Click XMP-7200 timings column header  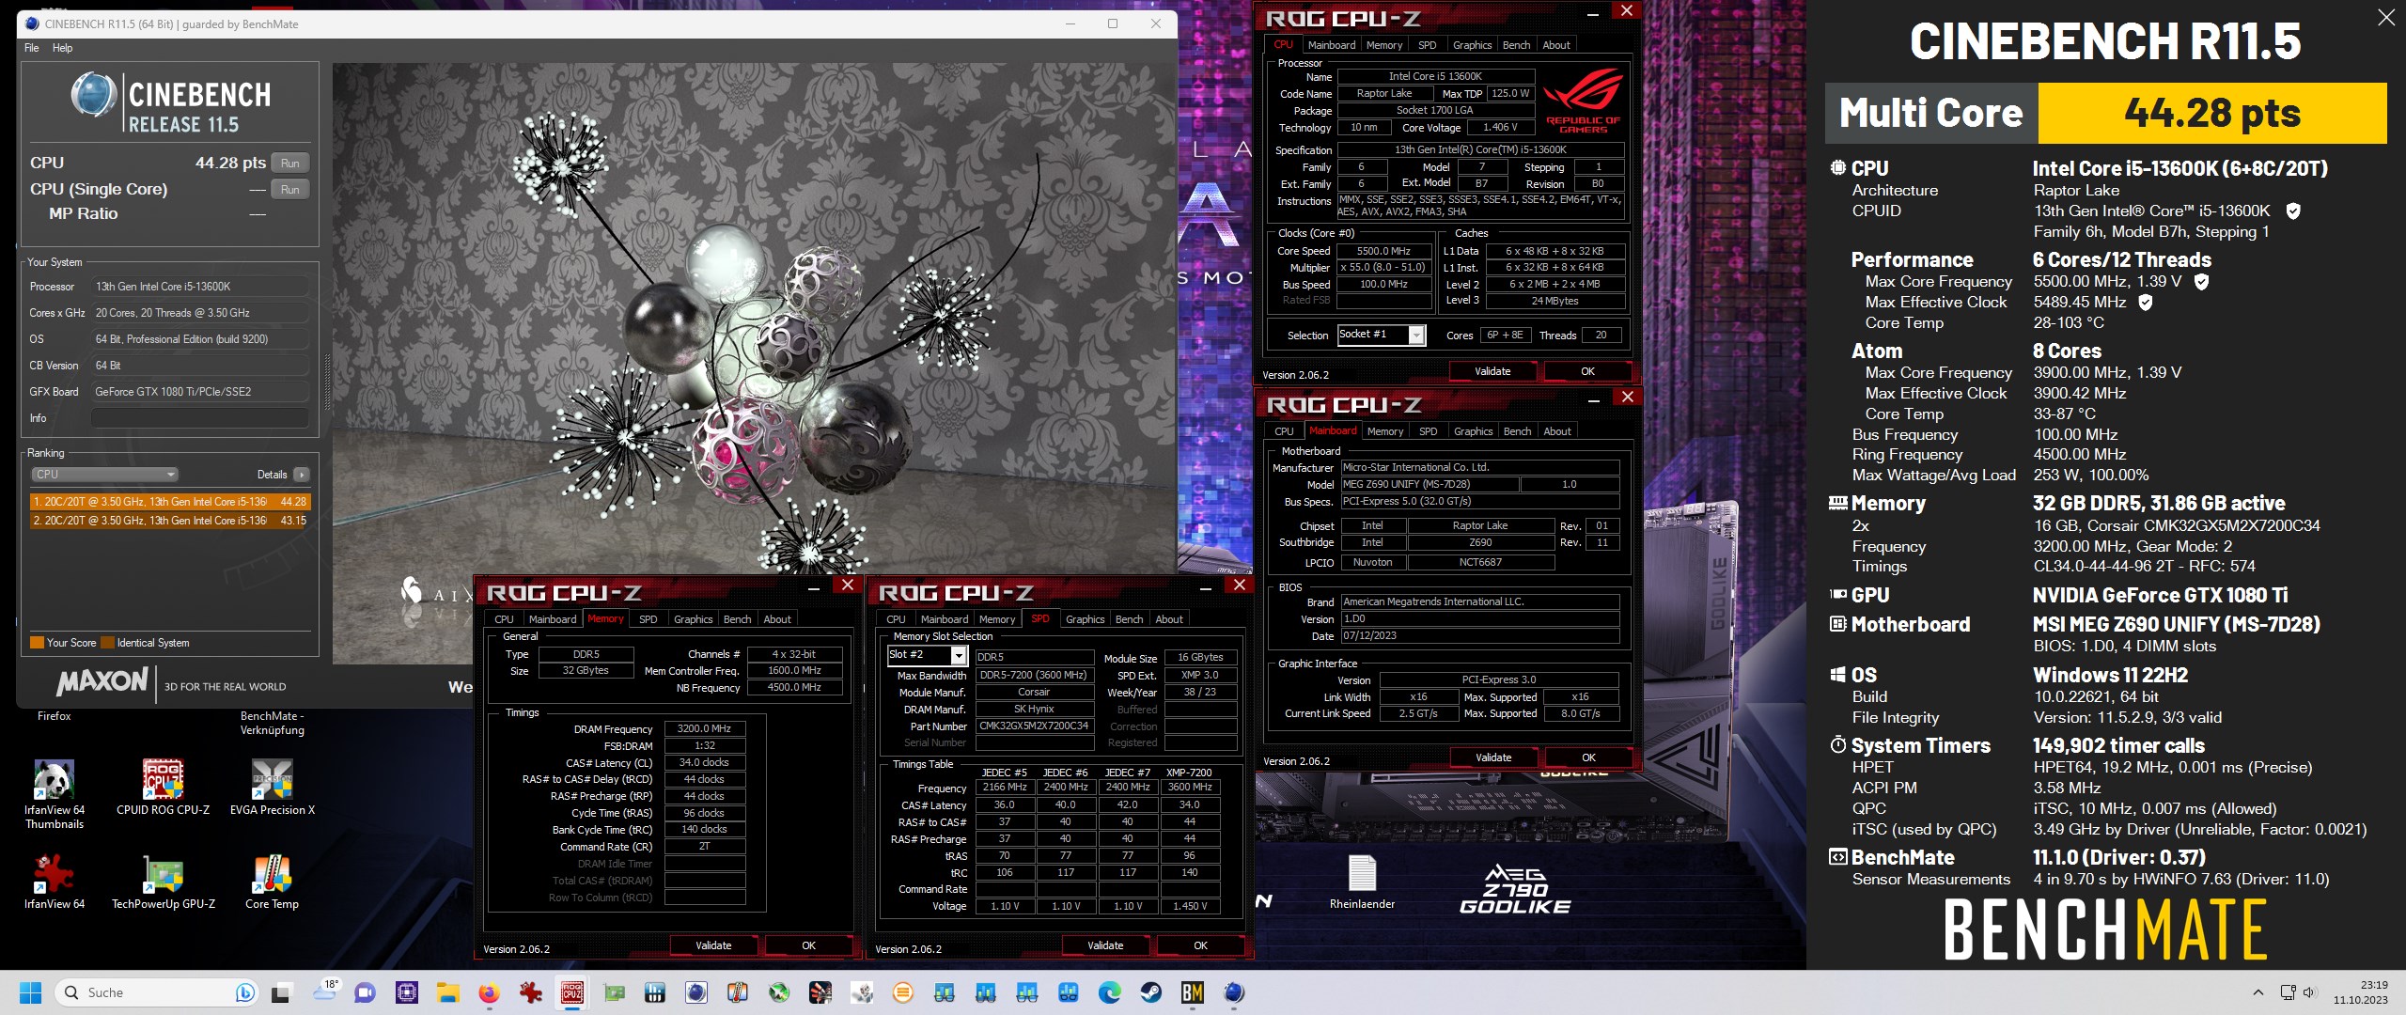1189,772
